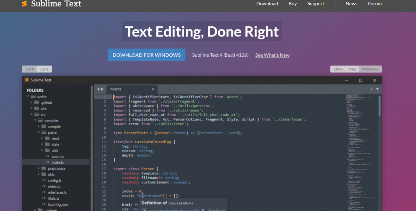Expand the preprocess folder arrow

39,168
